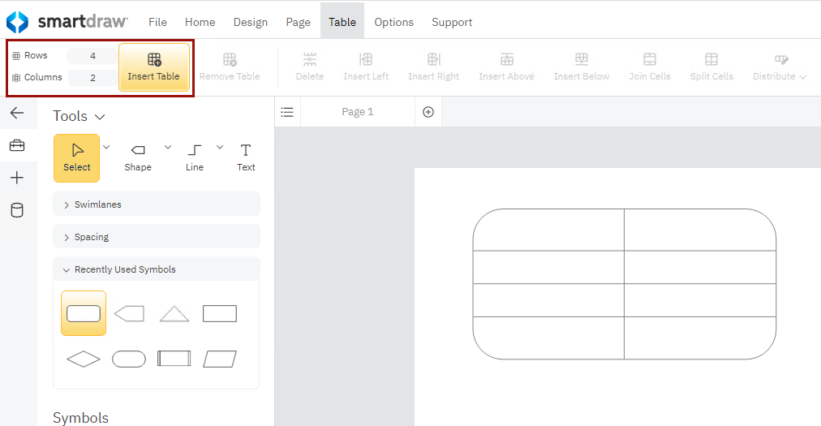821x426 pixels.
Task: Add a new page with the plus icon
Action: tap(428, 112)
